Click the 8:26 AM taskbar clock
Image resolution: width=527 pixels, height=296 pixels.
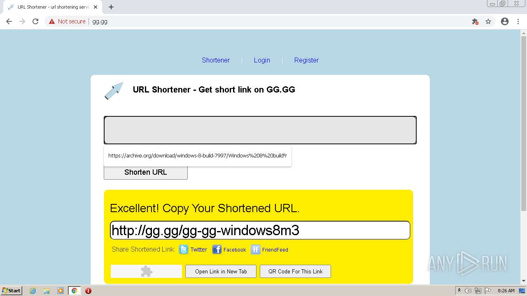tap(506, 291)
